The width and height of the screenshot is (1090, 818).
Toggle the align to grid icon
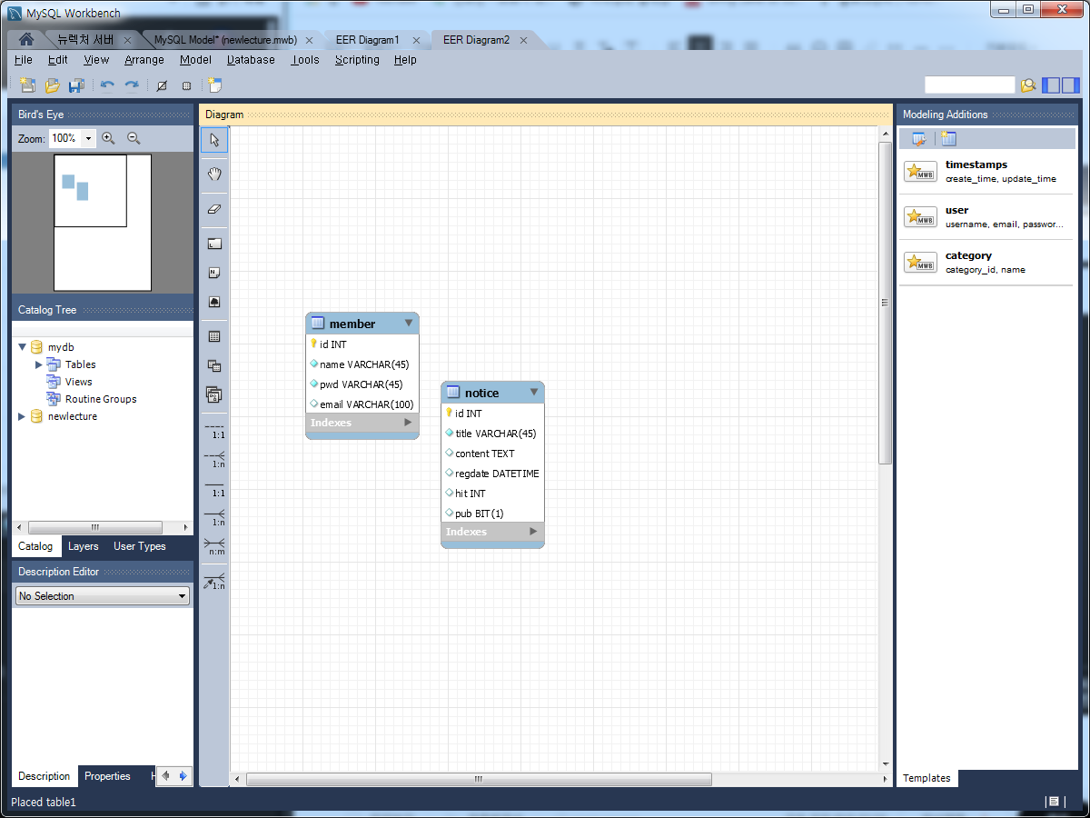[186, 85]
